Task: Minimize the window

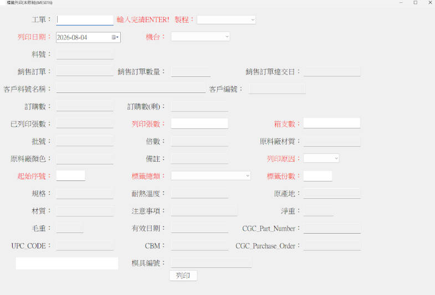Action: (401, 3)
